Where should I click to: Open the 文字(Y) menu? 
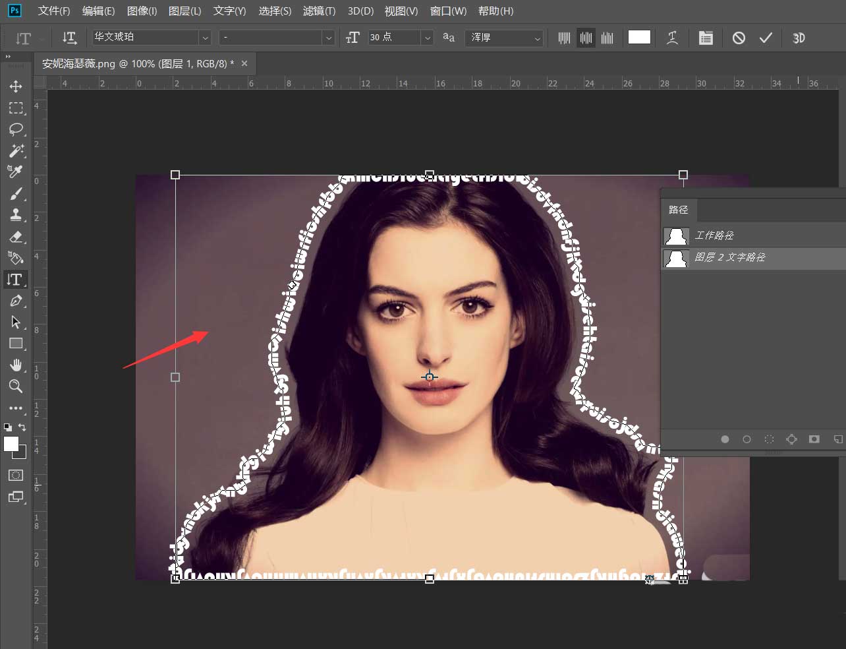229,11
